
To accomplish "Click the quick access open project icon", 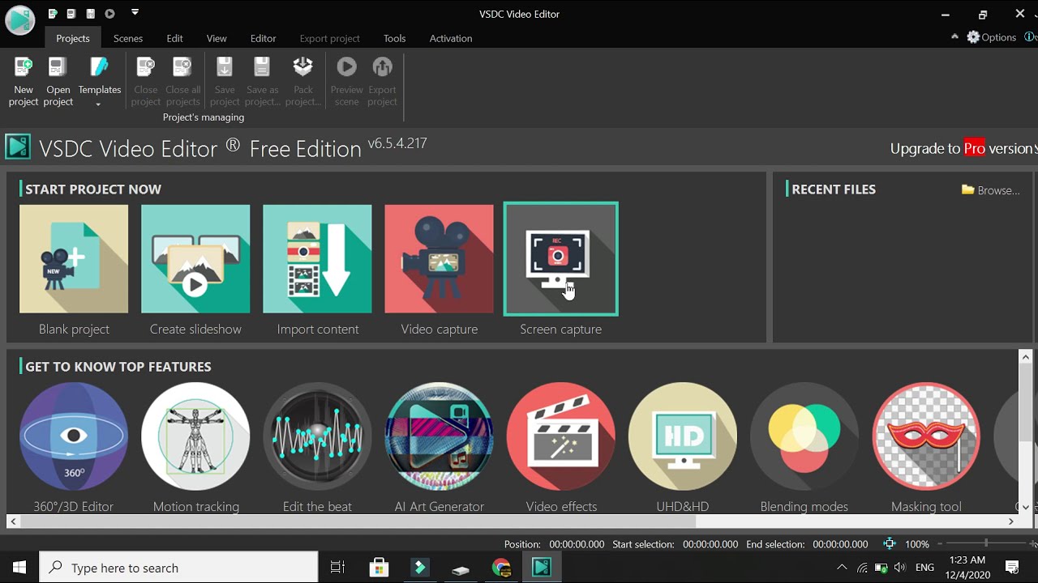I will 71,14.
